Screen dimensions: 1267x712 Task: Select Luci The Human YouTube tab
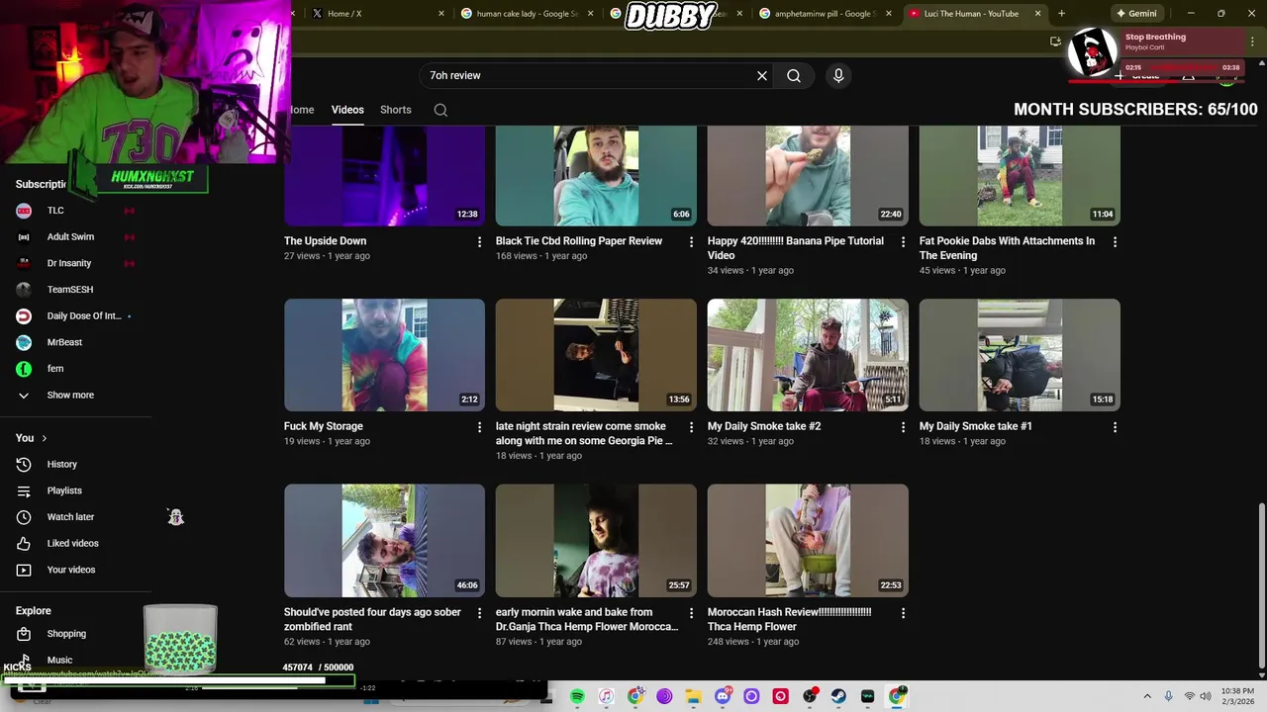[x=975, y=14]
